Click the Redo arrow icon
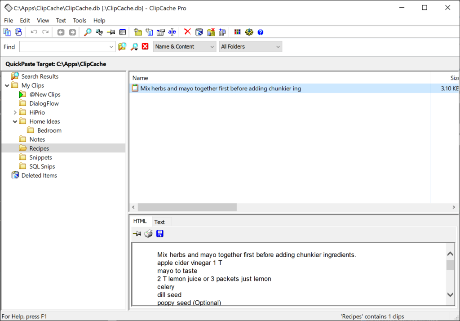Viewport: 460px width, 321px height. click(x=45, y=32)
